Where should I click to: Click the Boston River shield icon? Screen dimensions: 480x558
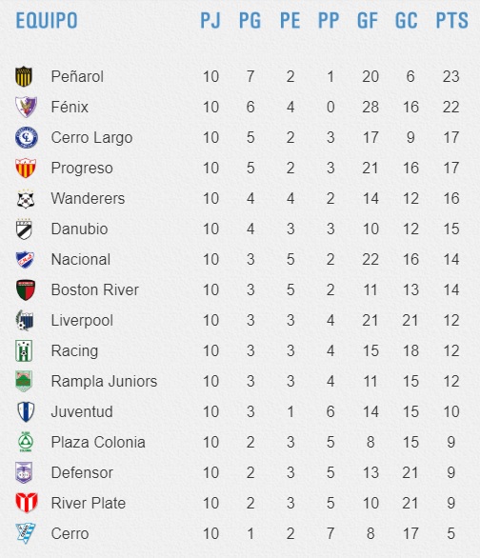(26, 290)
